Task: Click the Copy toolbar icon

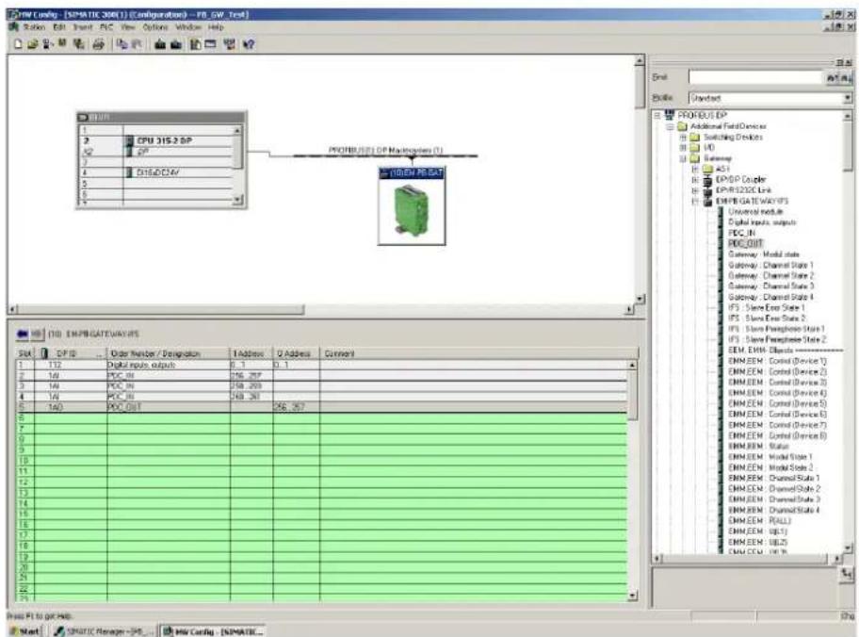Action: [122, 44]
